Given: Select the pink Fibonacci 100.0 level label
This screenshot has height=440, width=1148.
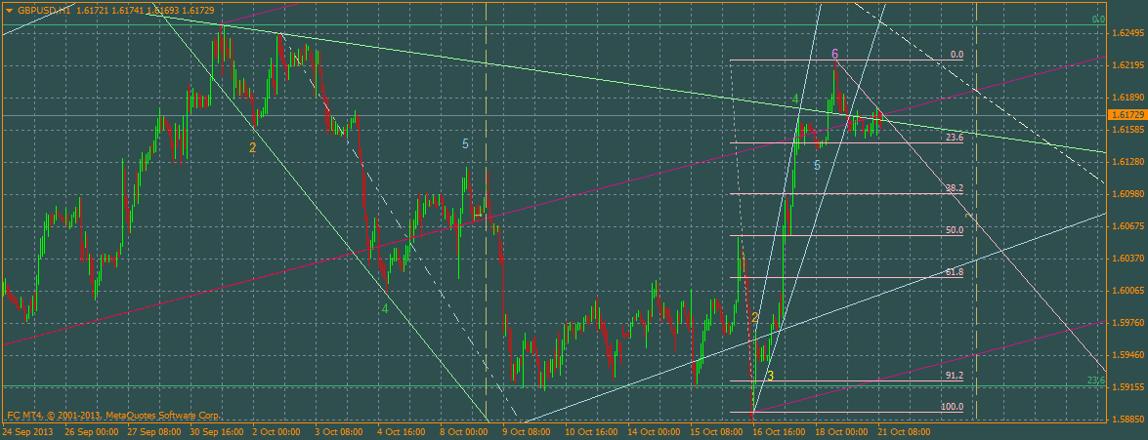Looking at the screenshot, I should pyautogui.click(x=953, y=407).
